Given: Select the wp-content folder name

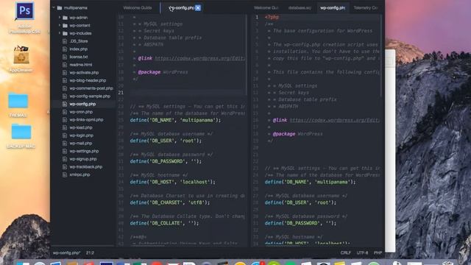Looking at the screenshot, I should coord(79,26).
